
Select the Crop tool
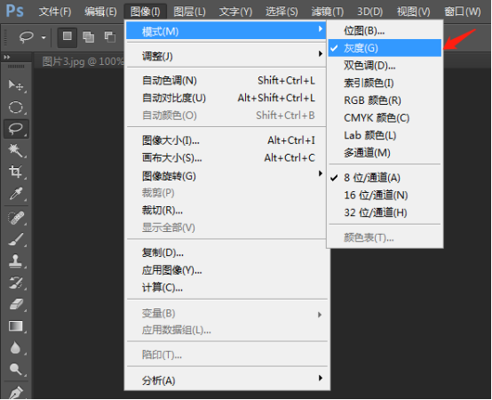click(16, 172)
